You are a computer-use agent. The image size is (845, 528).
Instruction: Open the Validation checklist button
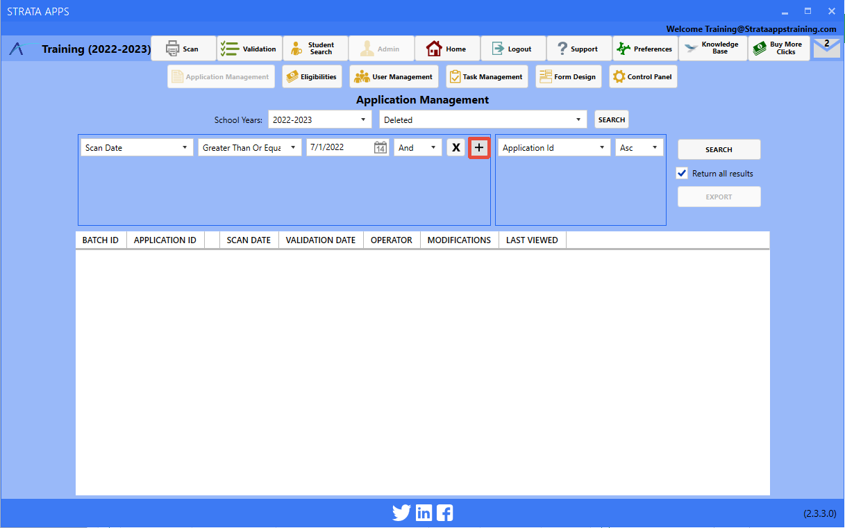pyautogui.click(x=249, y=49)
